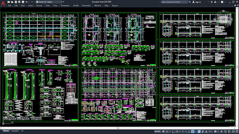The width and height of the screenshot is (239, 134).
Task: Click the search magnifier icon
Action: [x=190, y=2]
